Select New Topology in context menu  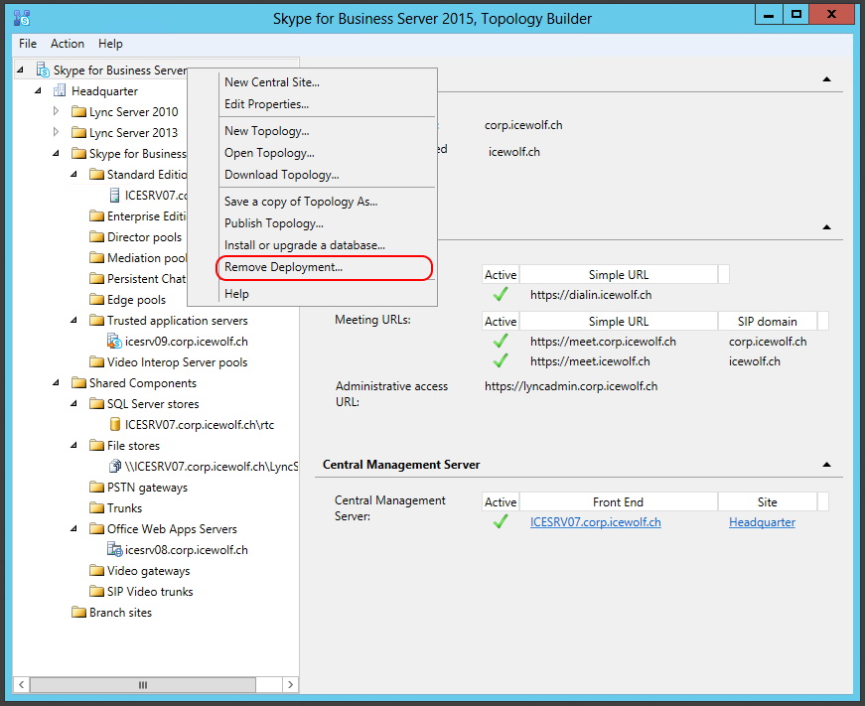[327, 131]
